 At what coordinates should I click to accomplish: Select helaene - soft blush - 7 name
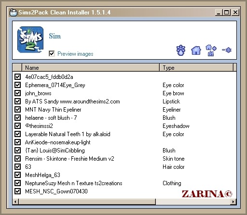[51, 118]
